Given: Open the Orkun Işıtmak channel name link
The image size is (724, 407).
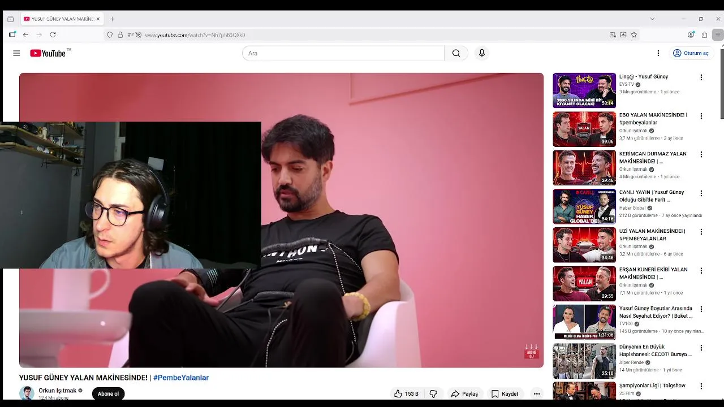Looking at the screenshot, I should [57, 391].
